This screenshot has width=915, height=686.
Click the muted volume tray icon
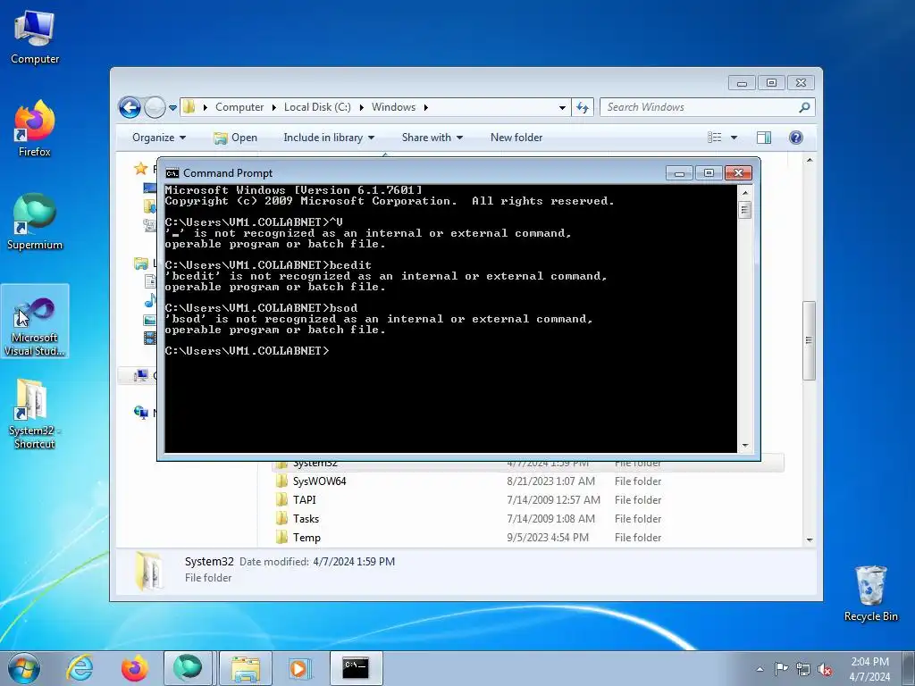tap(825, 669)
